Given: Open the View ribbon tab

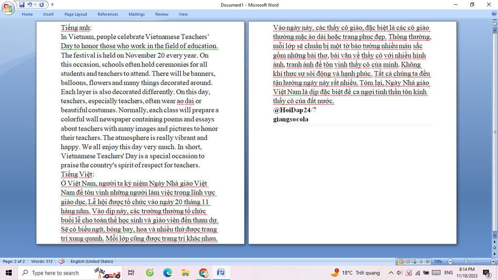Looking at the screenshot, I should point(183,14).
